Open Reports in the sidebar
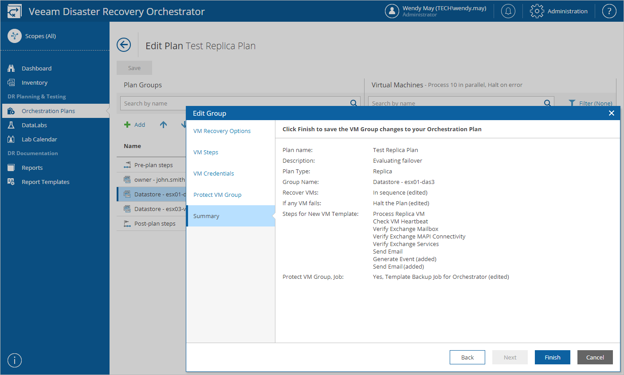This screenshot has width=624, height=375. 32,168
